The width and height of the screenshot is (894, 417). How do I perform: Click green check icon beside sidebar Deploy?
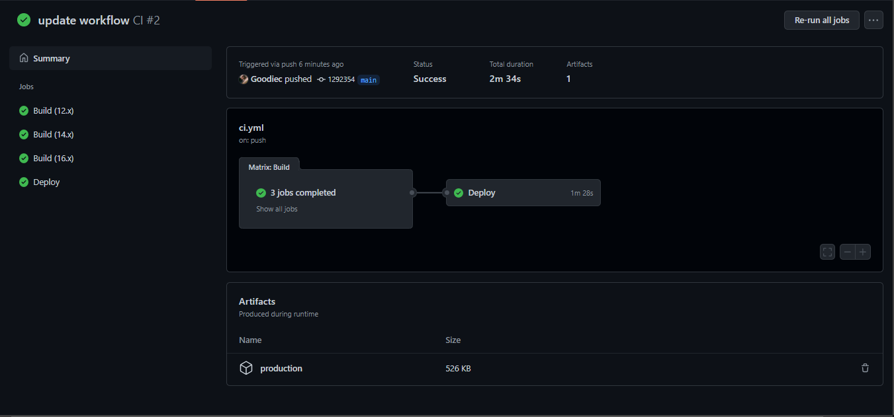click(24, 182)
